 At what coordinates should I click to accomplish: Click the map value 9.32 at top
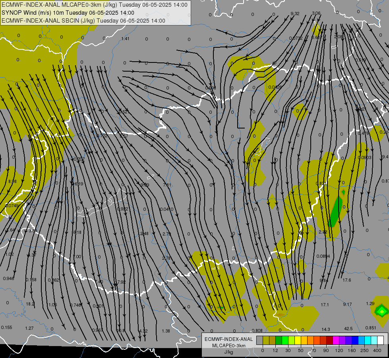click(295, 14)
